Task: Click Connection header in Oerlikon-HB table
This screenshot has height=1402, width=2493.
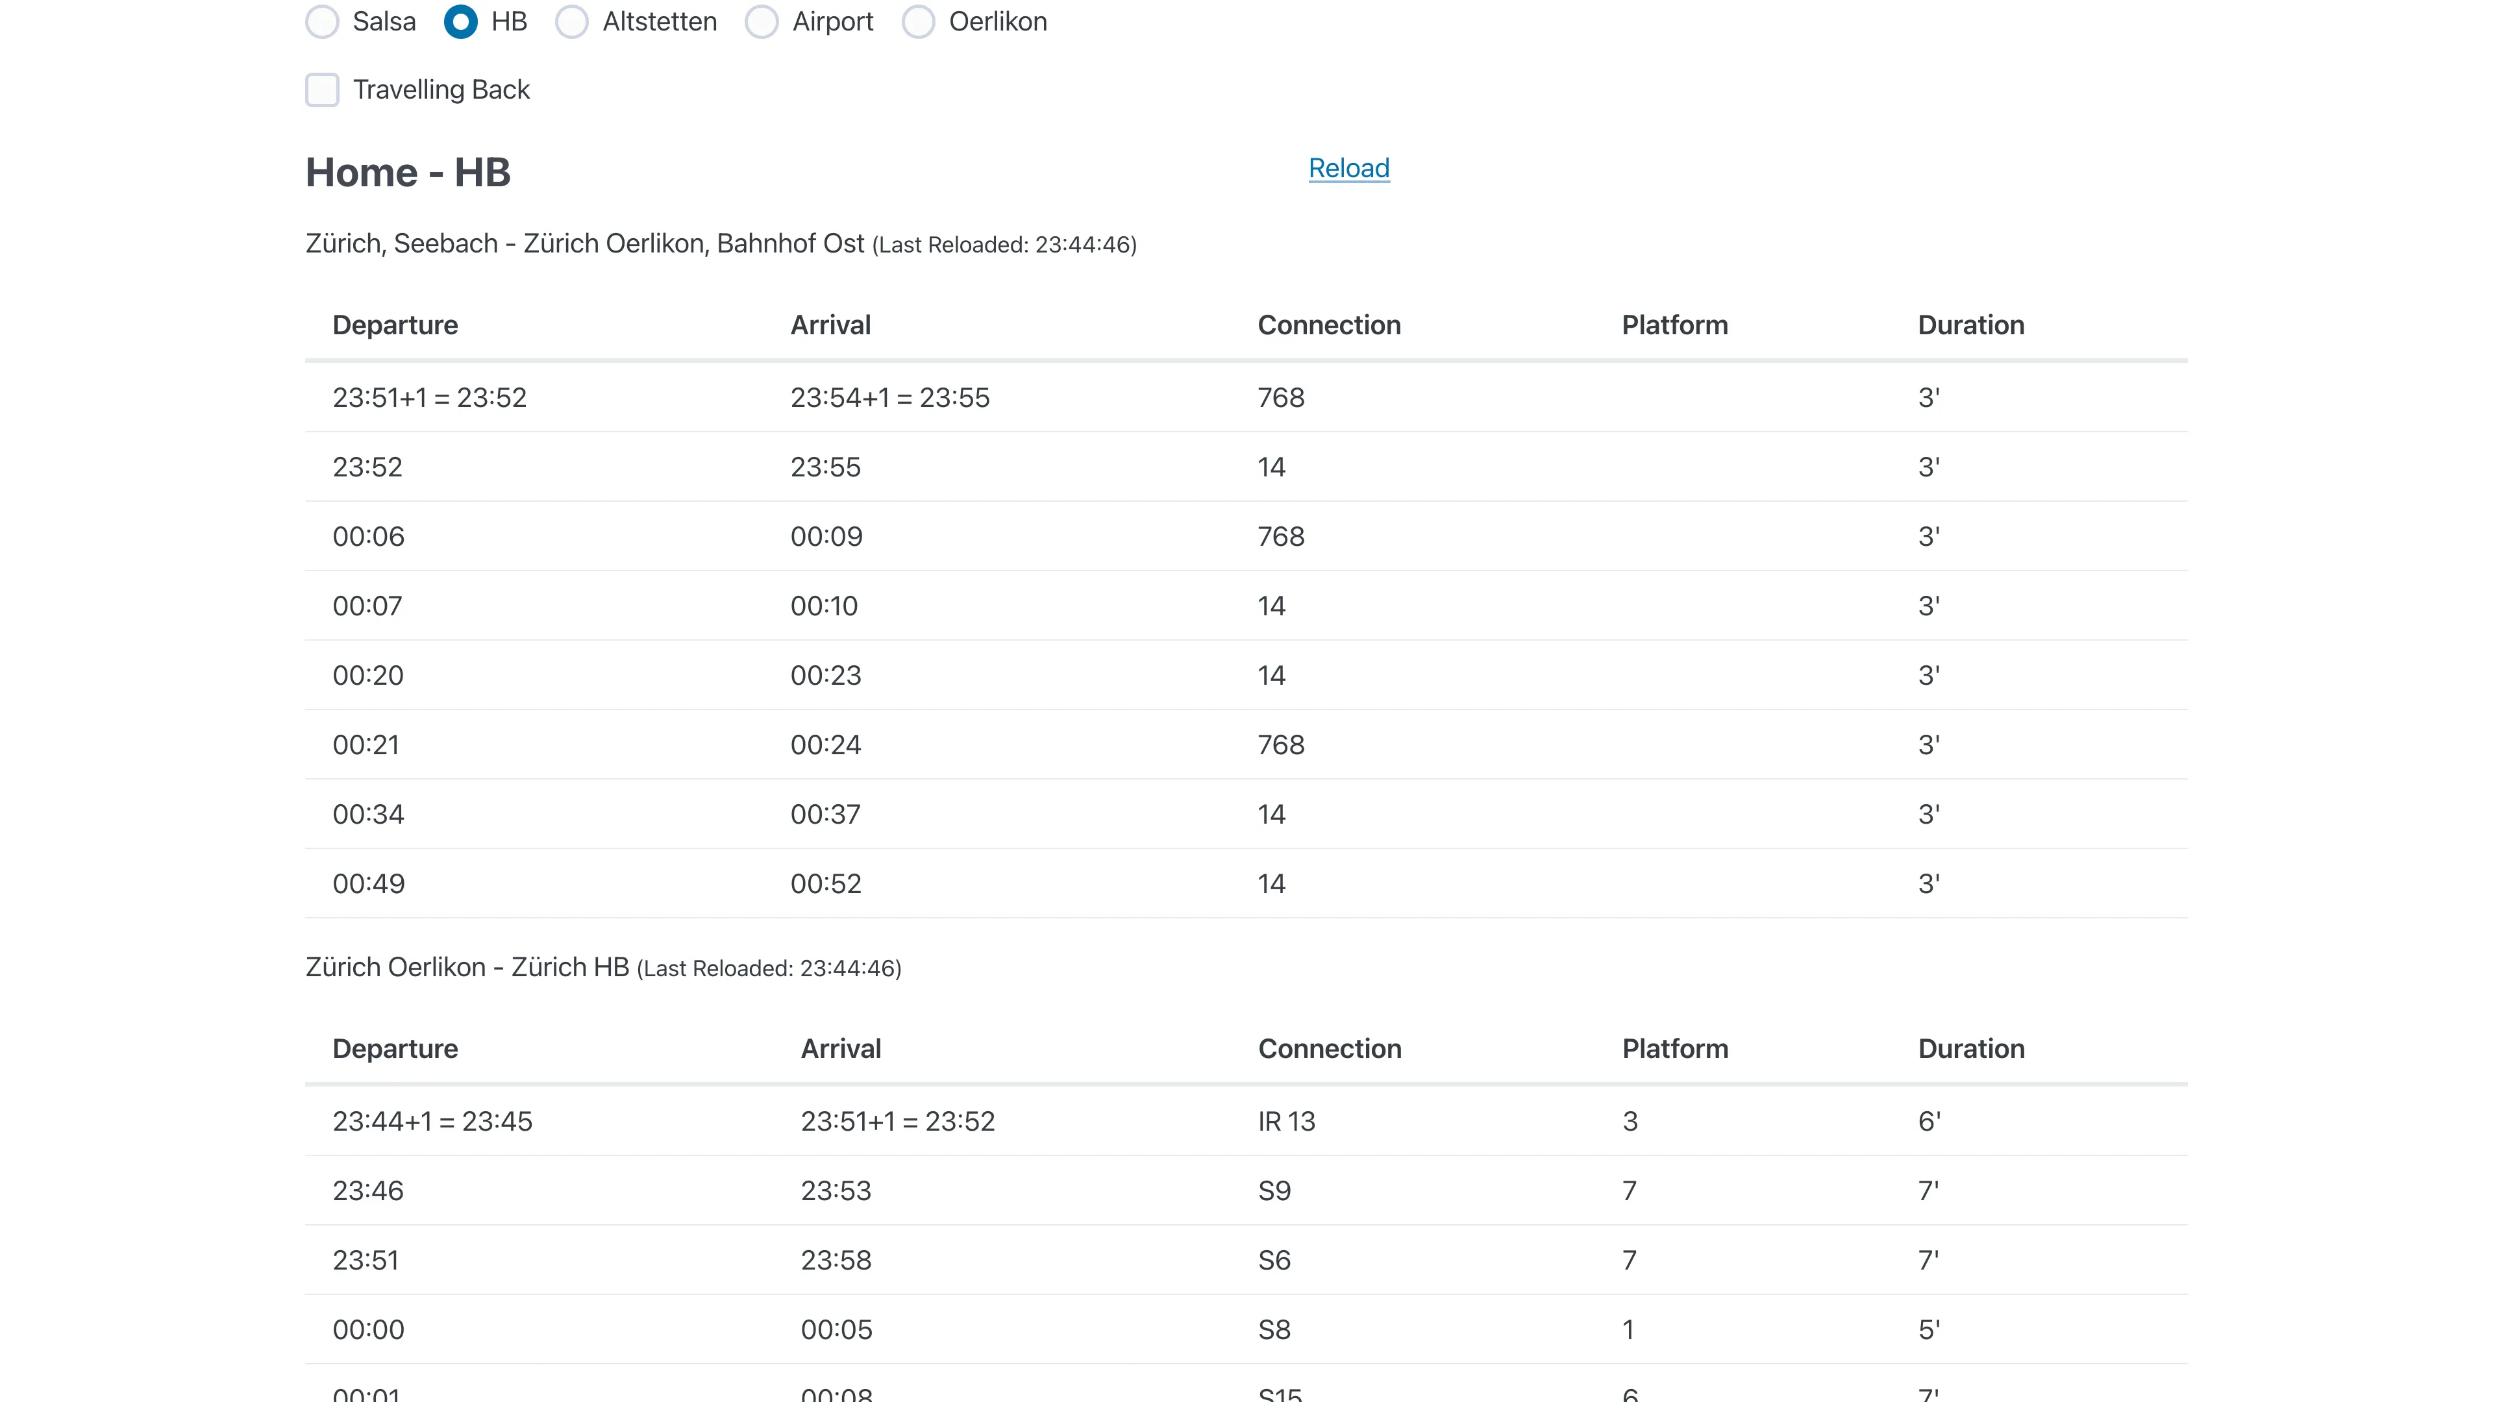Action: pos(1329,1049)
